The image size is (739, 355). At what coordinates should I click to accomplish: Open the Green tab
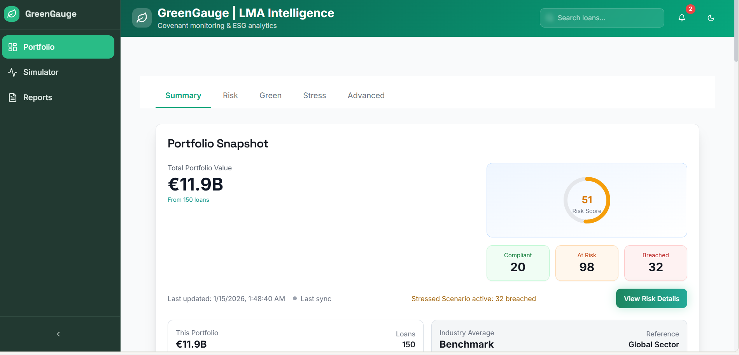click(x=270, y=95)
